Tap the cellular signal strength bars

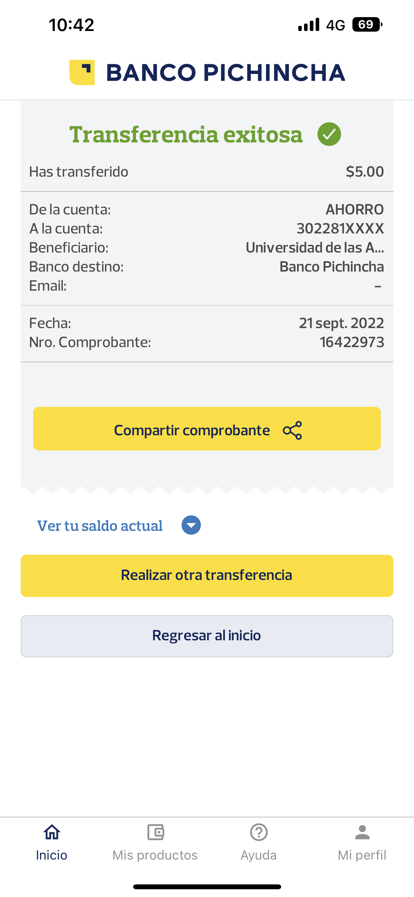[309, 25]
